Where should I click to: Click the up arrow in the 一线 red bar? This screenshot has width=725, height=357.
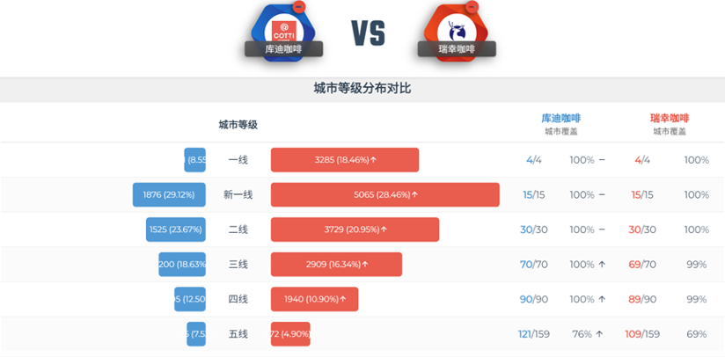pyautogui.click(x=373, y=160)
